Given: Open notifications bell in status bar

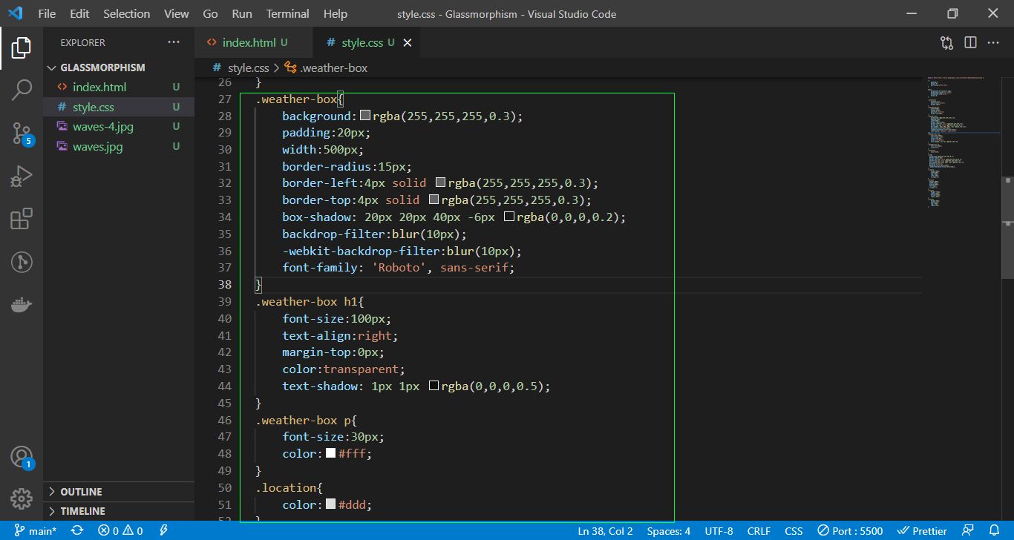Looking at the screenshot, I should pos(995,530).
